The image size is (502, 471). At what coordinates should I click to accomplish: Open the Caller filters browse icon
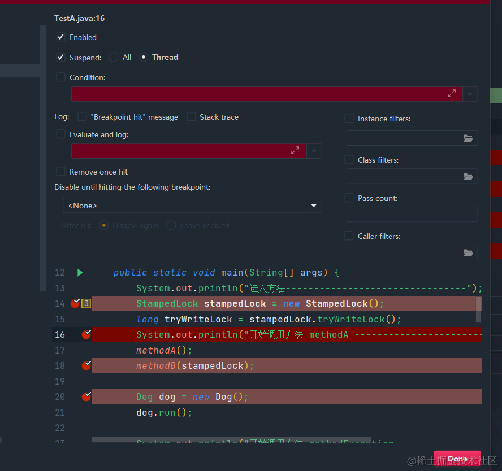(x=468, y=252)
